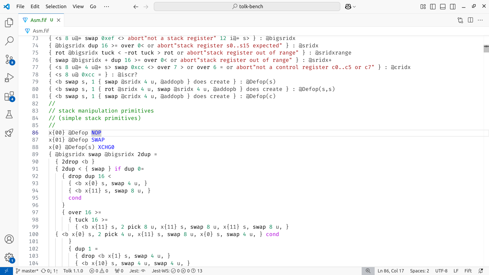The image size is (489, 275).
Task: Select language mode Fift
Action: (x=468, y=271)
